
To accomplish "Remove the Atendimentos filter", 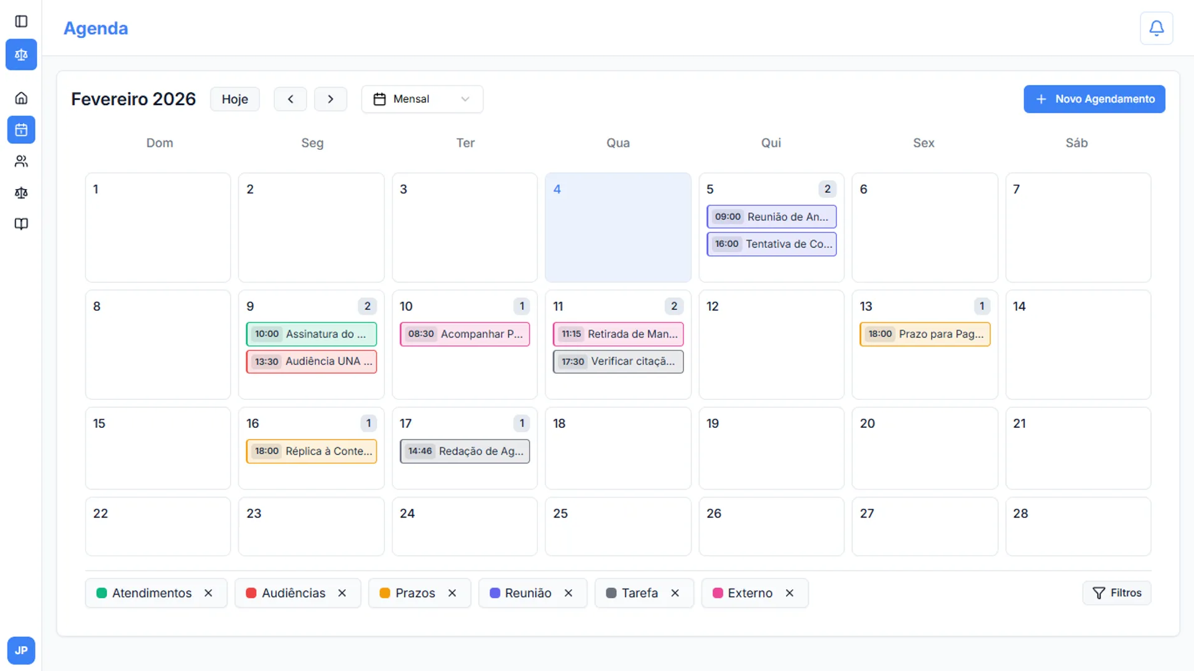I will (208, 593).
